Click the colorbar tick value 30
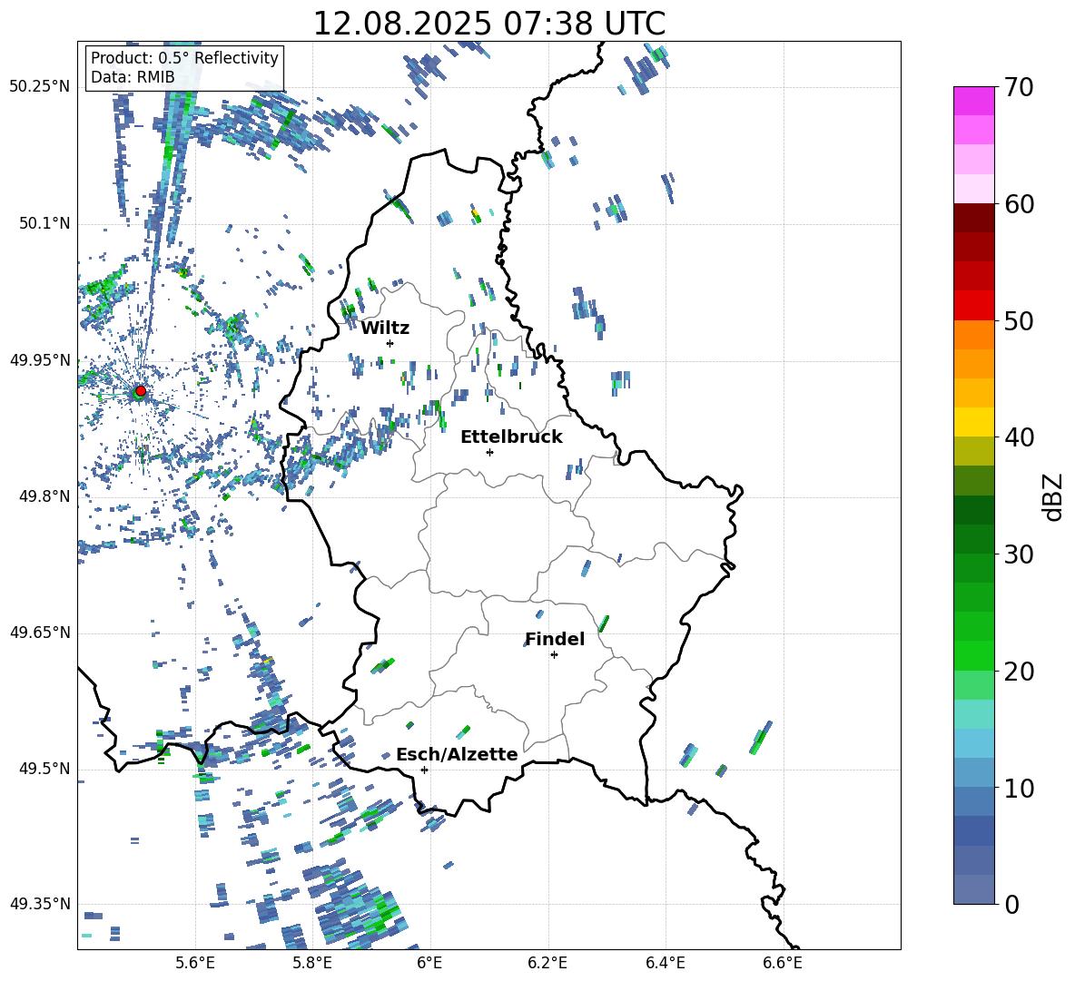The image size is (1075, 981). pos(1019,554)
